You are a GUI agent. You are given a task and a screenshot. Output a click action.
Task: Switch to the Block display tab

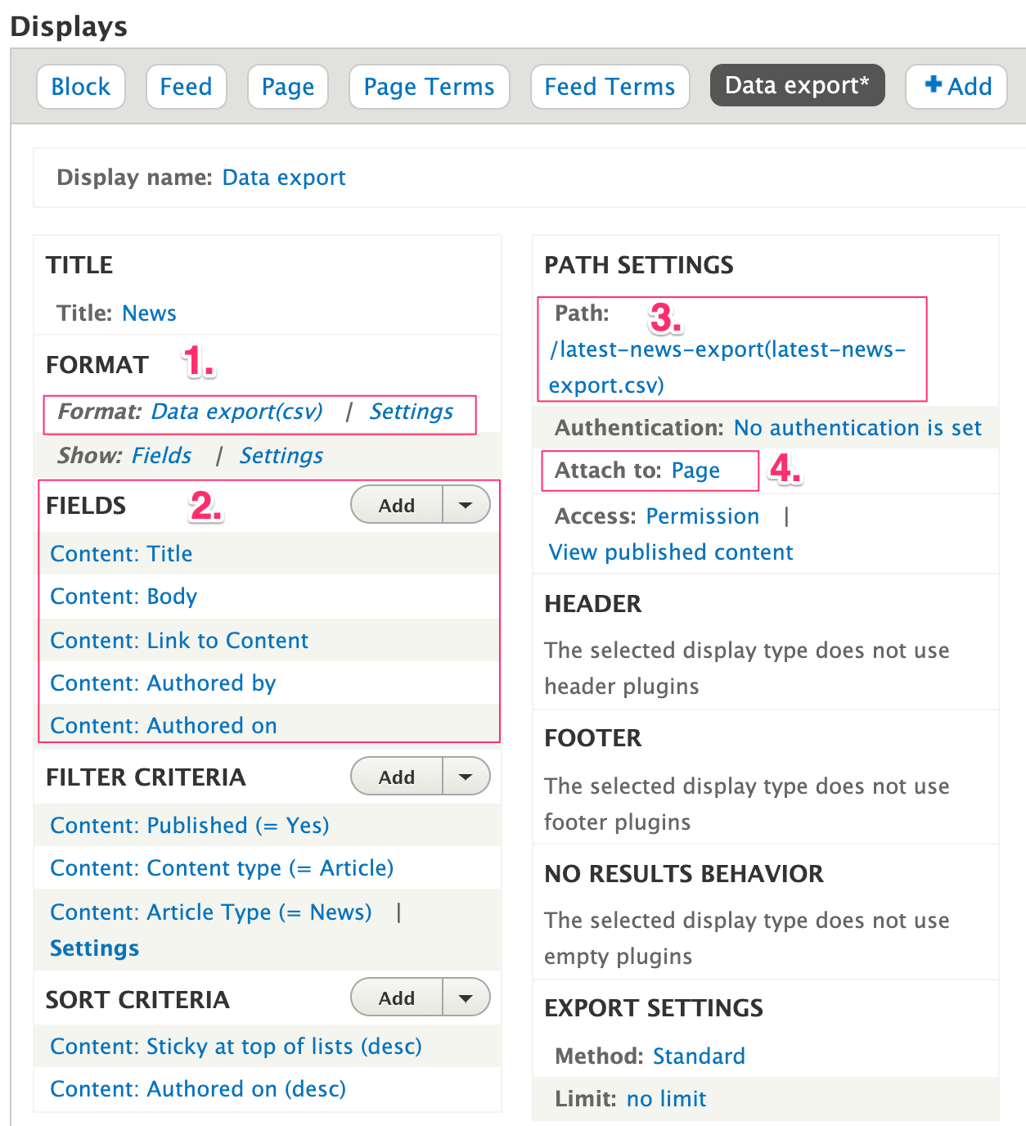(80, 87)
